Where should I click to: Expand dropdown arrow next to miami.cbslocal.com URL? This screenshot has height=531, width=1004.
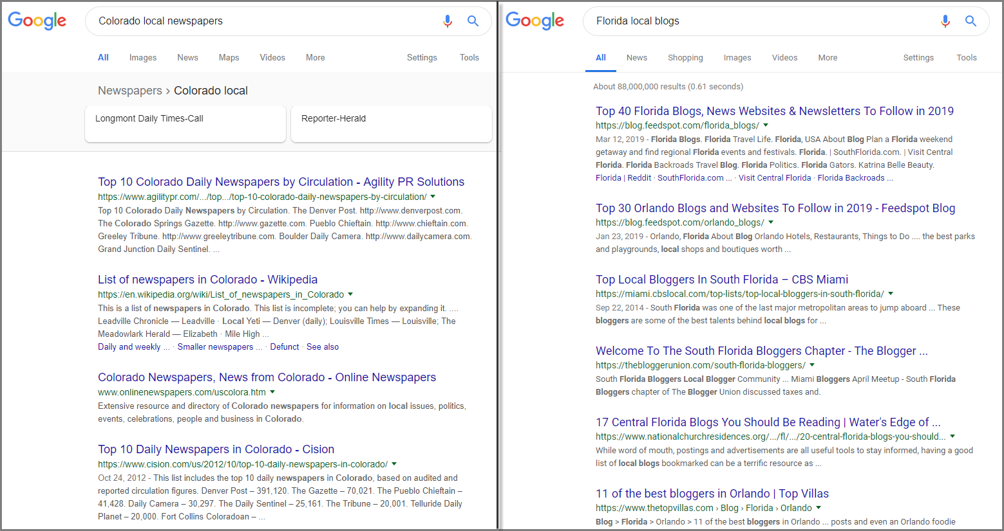(891, 294)
